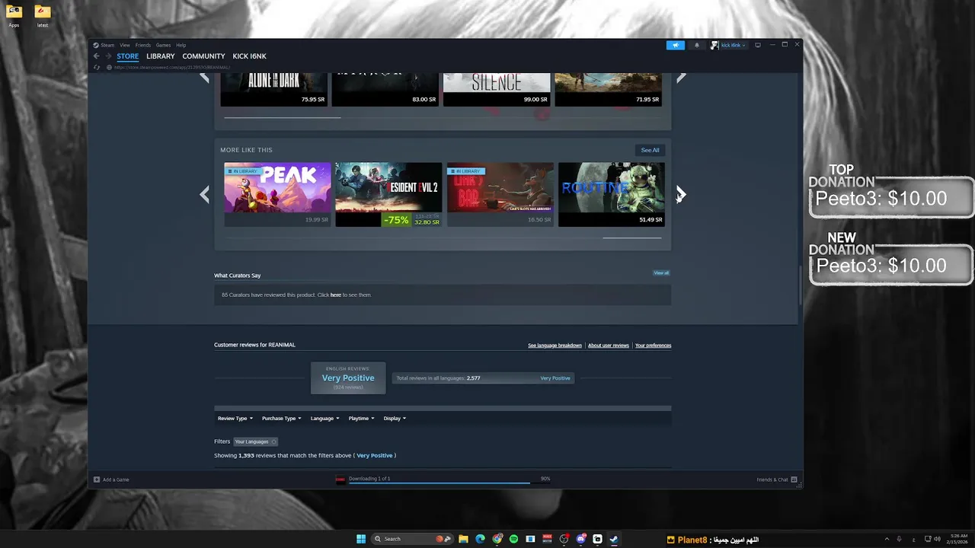Click total reviews Very Positive bar

click(483, 378)
